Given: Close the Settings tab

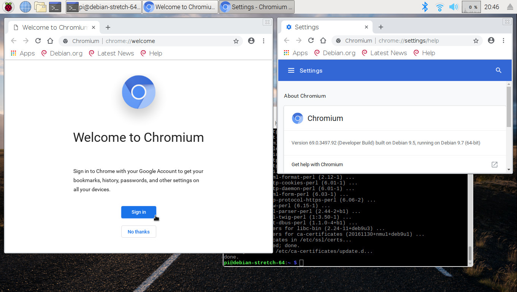Looking at the screenshot, I should click(366, 27).
